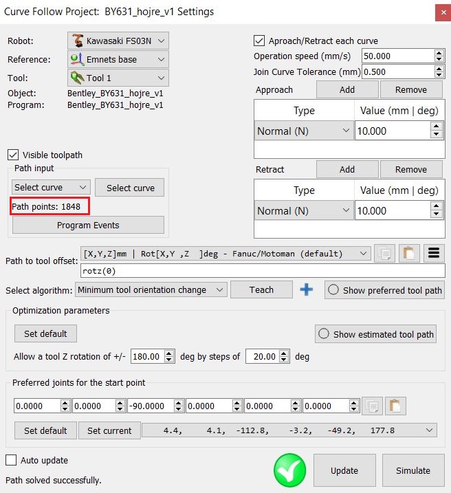Increase Approach value 10.000 stepper
The image size is (451, 493).
pos(437,127)
